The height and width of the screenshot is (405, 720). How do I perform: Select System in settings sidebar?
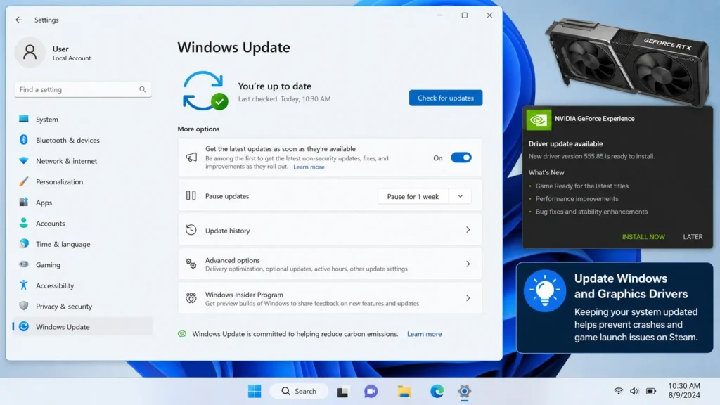point(83,119)
